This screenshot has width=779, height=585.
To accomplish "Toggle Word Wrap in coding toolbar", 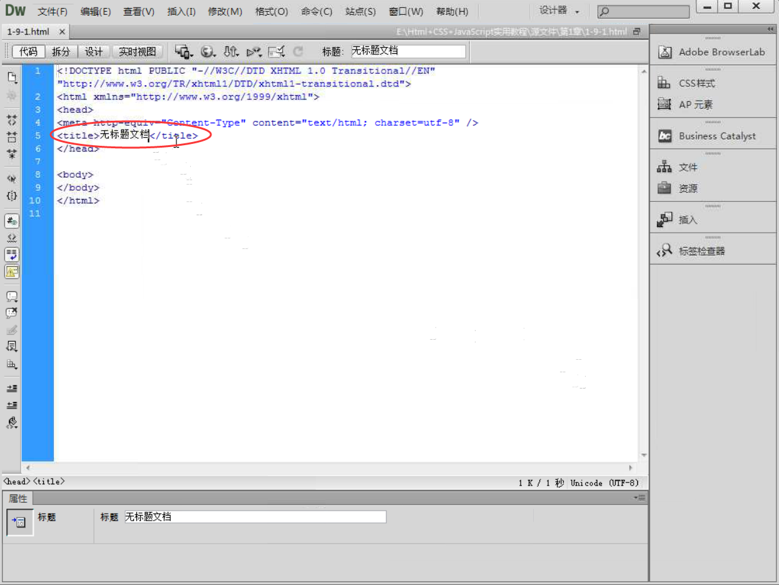I will pos(12,255).
